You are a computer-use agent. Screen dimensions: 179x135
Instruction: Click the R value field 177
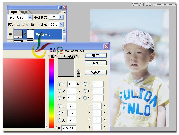click(71, 106)
